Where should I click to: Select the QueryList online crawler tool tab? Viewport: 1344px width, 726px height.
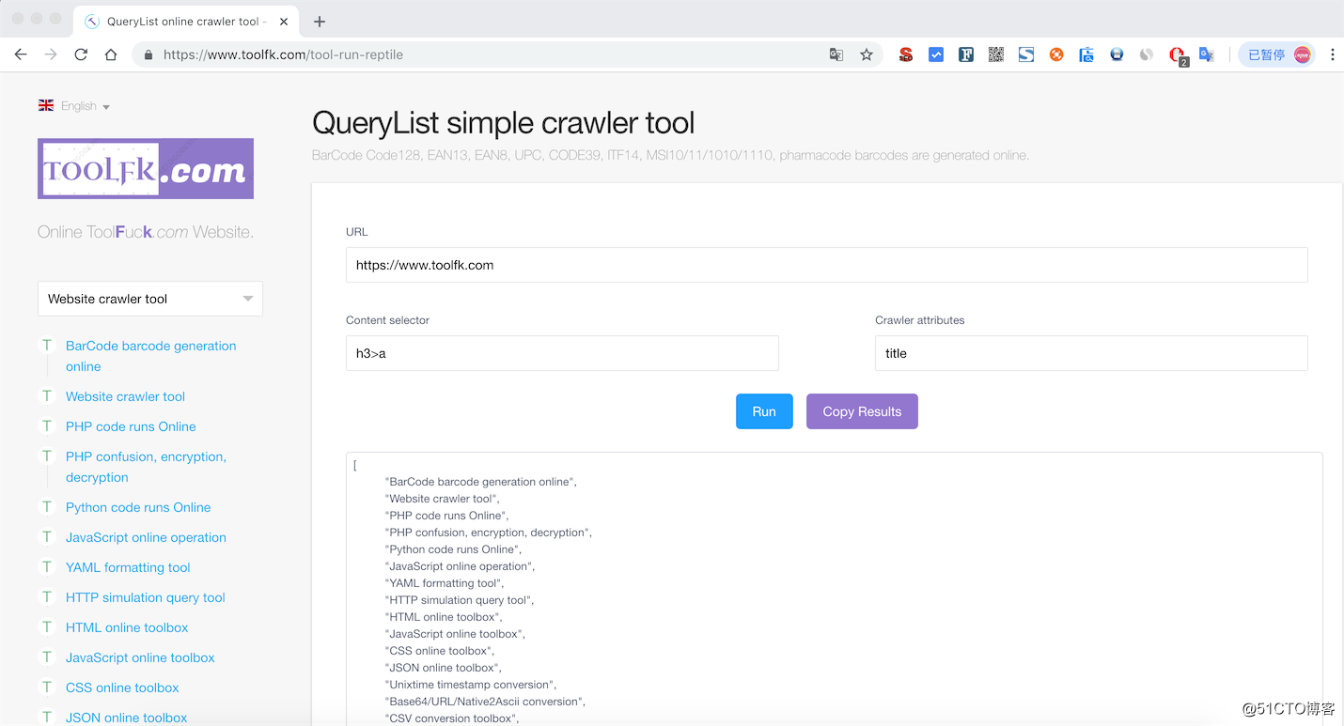click(185, 21)
